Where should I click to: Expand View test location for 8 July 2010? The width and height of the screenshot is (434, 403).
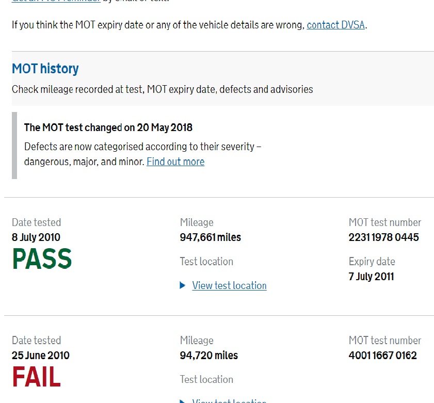tap(229, 285)
